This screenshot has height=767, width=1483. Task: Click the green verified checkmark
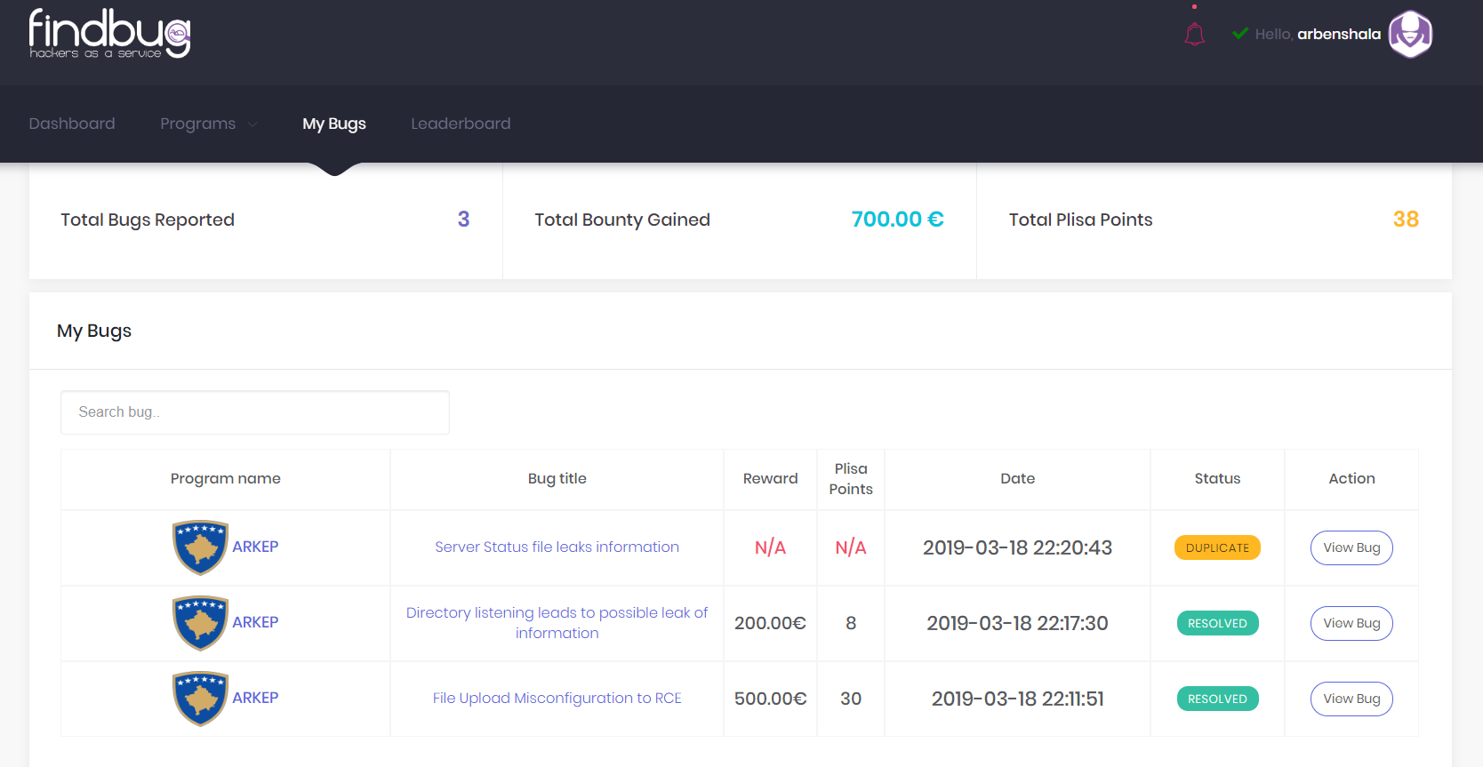1240,34
